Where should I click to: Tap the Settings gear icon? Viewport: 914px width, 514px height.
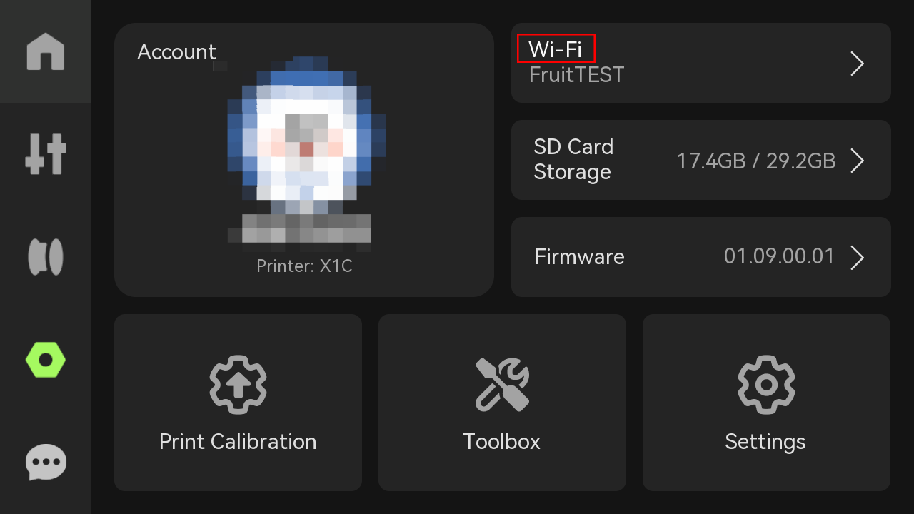(765, 384)
